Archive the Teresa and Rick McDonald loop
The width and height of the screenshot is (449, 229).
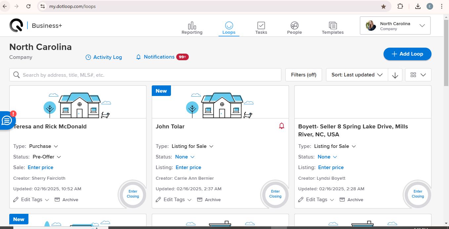click(x=66, y=200)
